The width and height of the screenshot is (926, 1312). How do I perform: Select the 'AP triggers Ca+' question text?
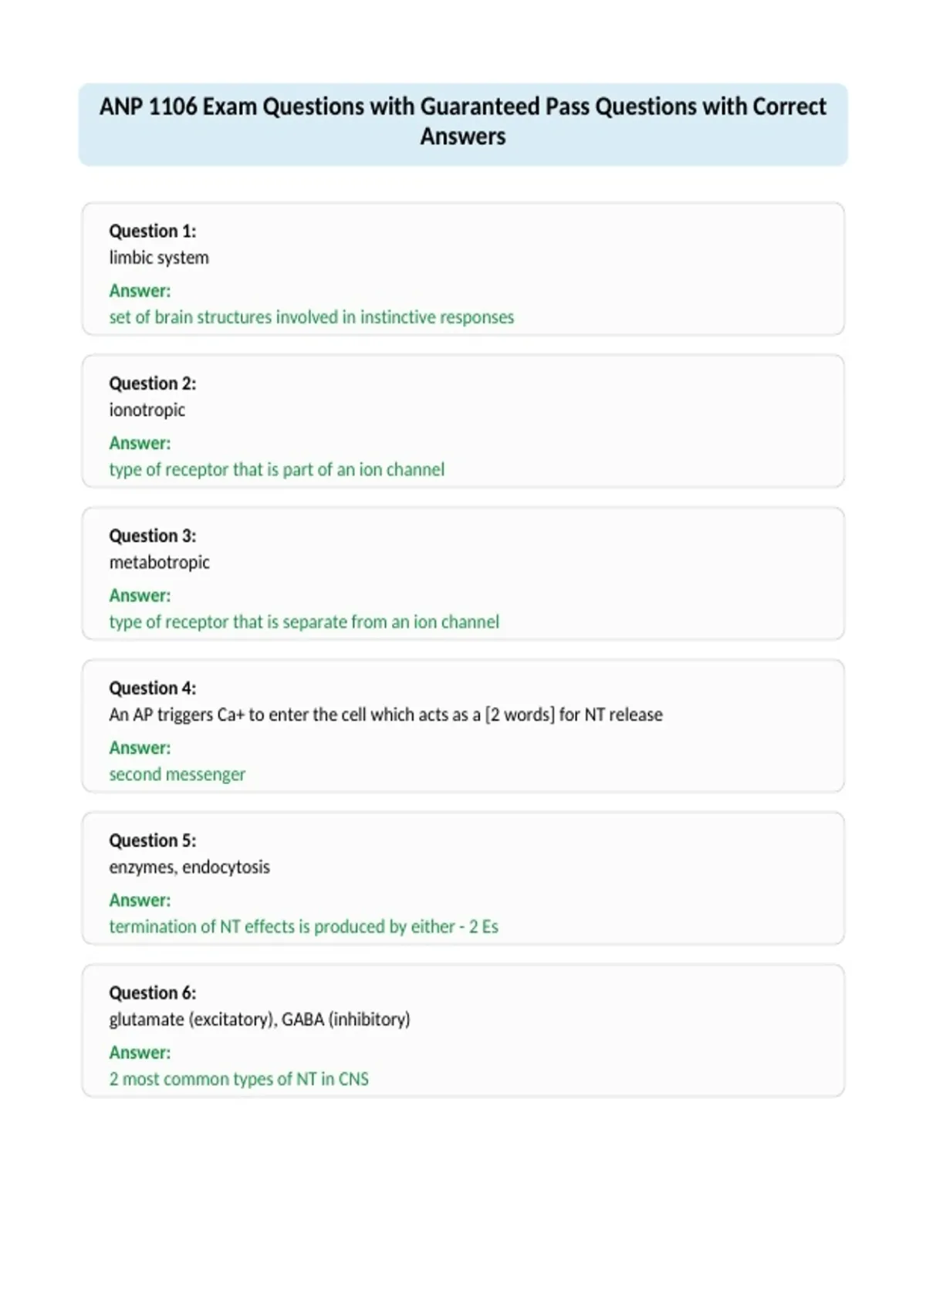click(x=386, y=715)
